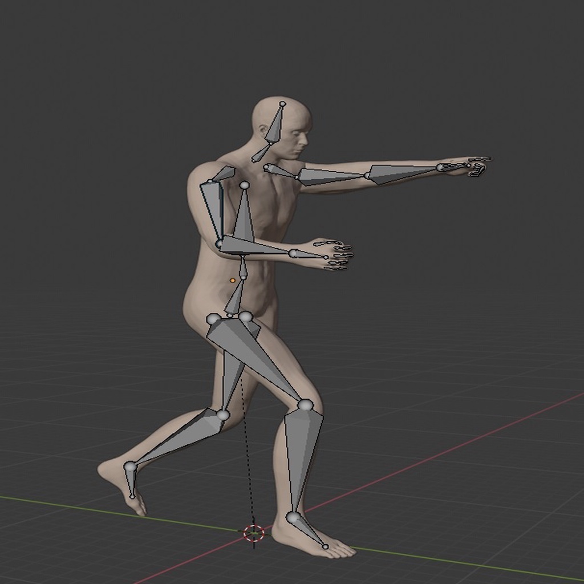Select the short mid-spine bone at waist
This screenshot has width=584, height=584.
coord(243,267)
